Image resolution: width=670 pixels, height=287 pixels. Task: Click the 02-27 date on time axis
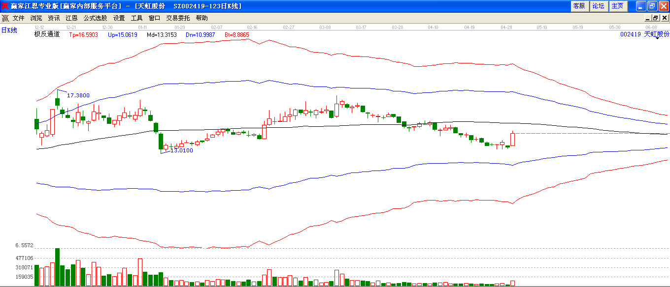pyautogui.click(x=289, y=27)
